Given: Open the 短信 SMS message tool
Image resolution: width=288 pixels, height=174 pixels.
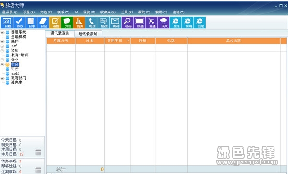Looking at the screenshot, I should click(x=103, y=23).
